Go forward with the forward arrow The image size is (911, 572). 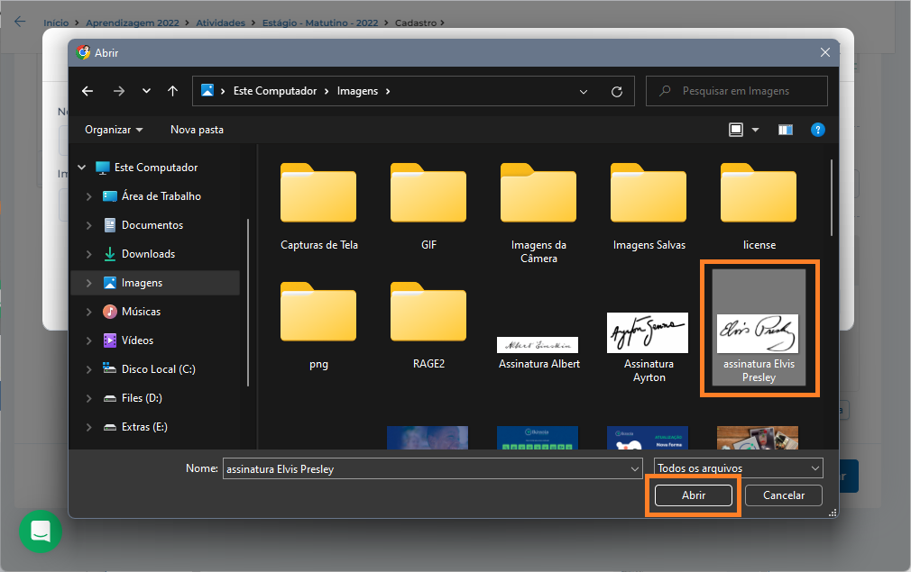tap(118, 91)
